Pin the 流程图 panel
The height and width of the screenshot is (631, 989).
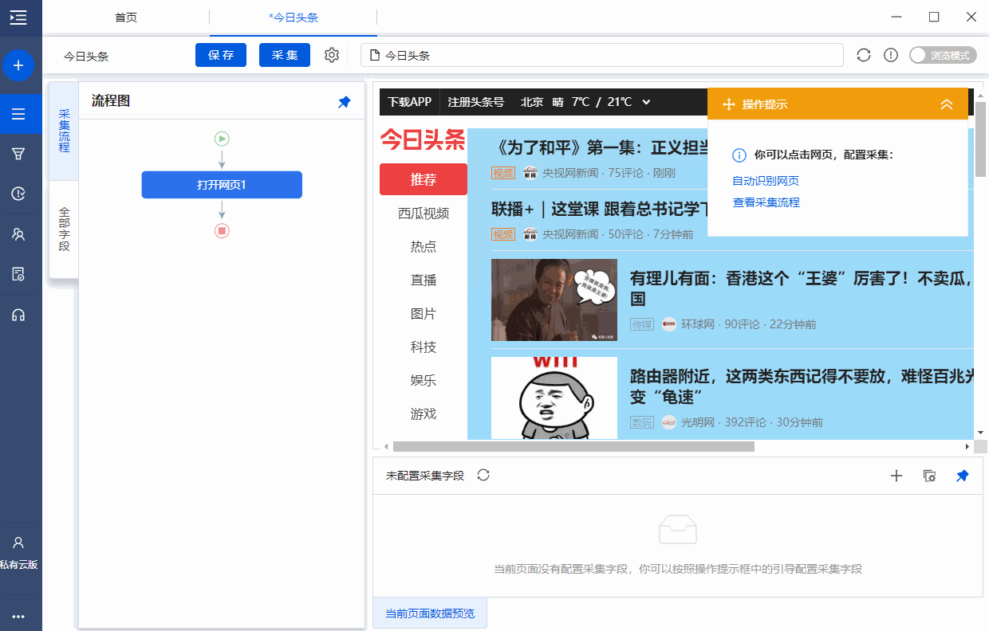coord(345,102)
